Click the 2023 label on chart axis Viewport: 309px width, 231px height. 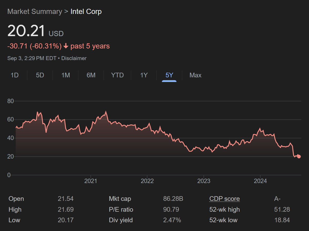(x=204, y=181)
